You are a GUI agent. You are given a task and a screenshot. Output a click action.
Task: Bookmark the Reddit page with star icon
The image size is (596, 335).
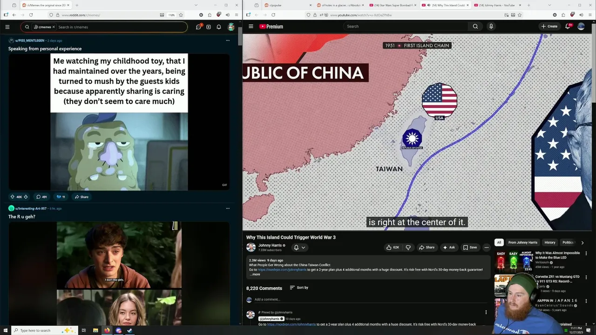(181, 15)
